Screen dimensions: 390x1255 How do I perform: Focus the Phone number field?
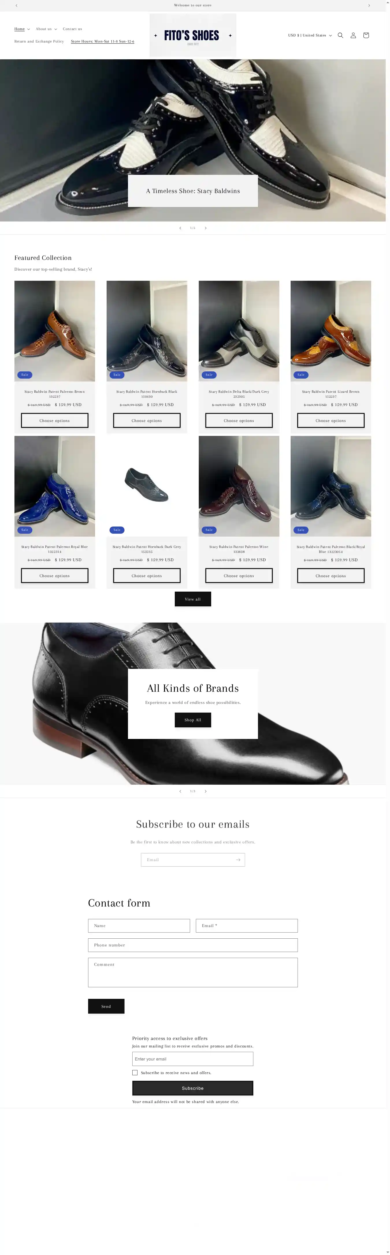coord(193,945)
